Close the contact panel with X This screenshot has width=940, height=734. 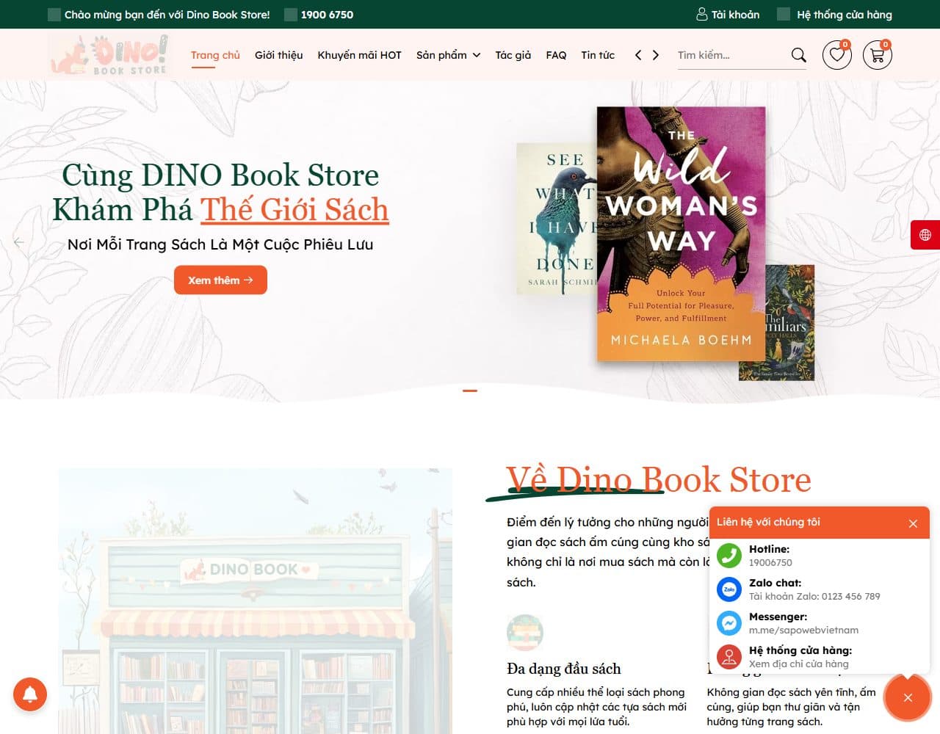(x=913, y=523)
